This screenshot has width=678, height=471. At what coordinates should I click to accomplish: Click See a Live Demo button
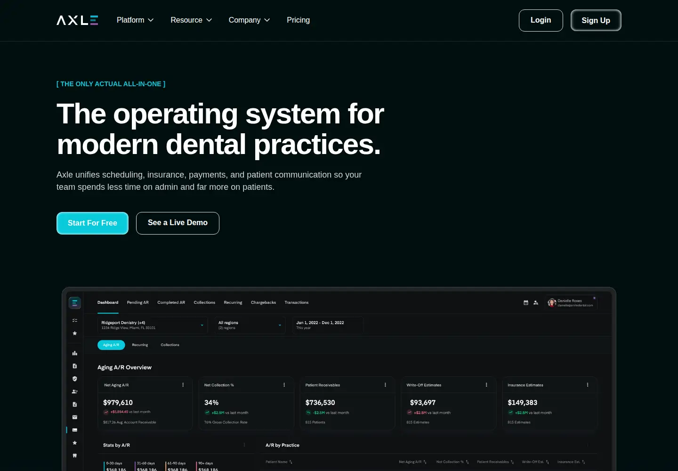coord(178,223)
